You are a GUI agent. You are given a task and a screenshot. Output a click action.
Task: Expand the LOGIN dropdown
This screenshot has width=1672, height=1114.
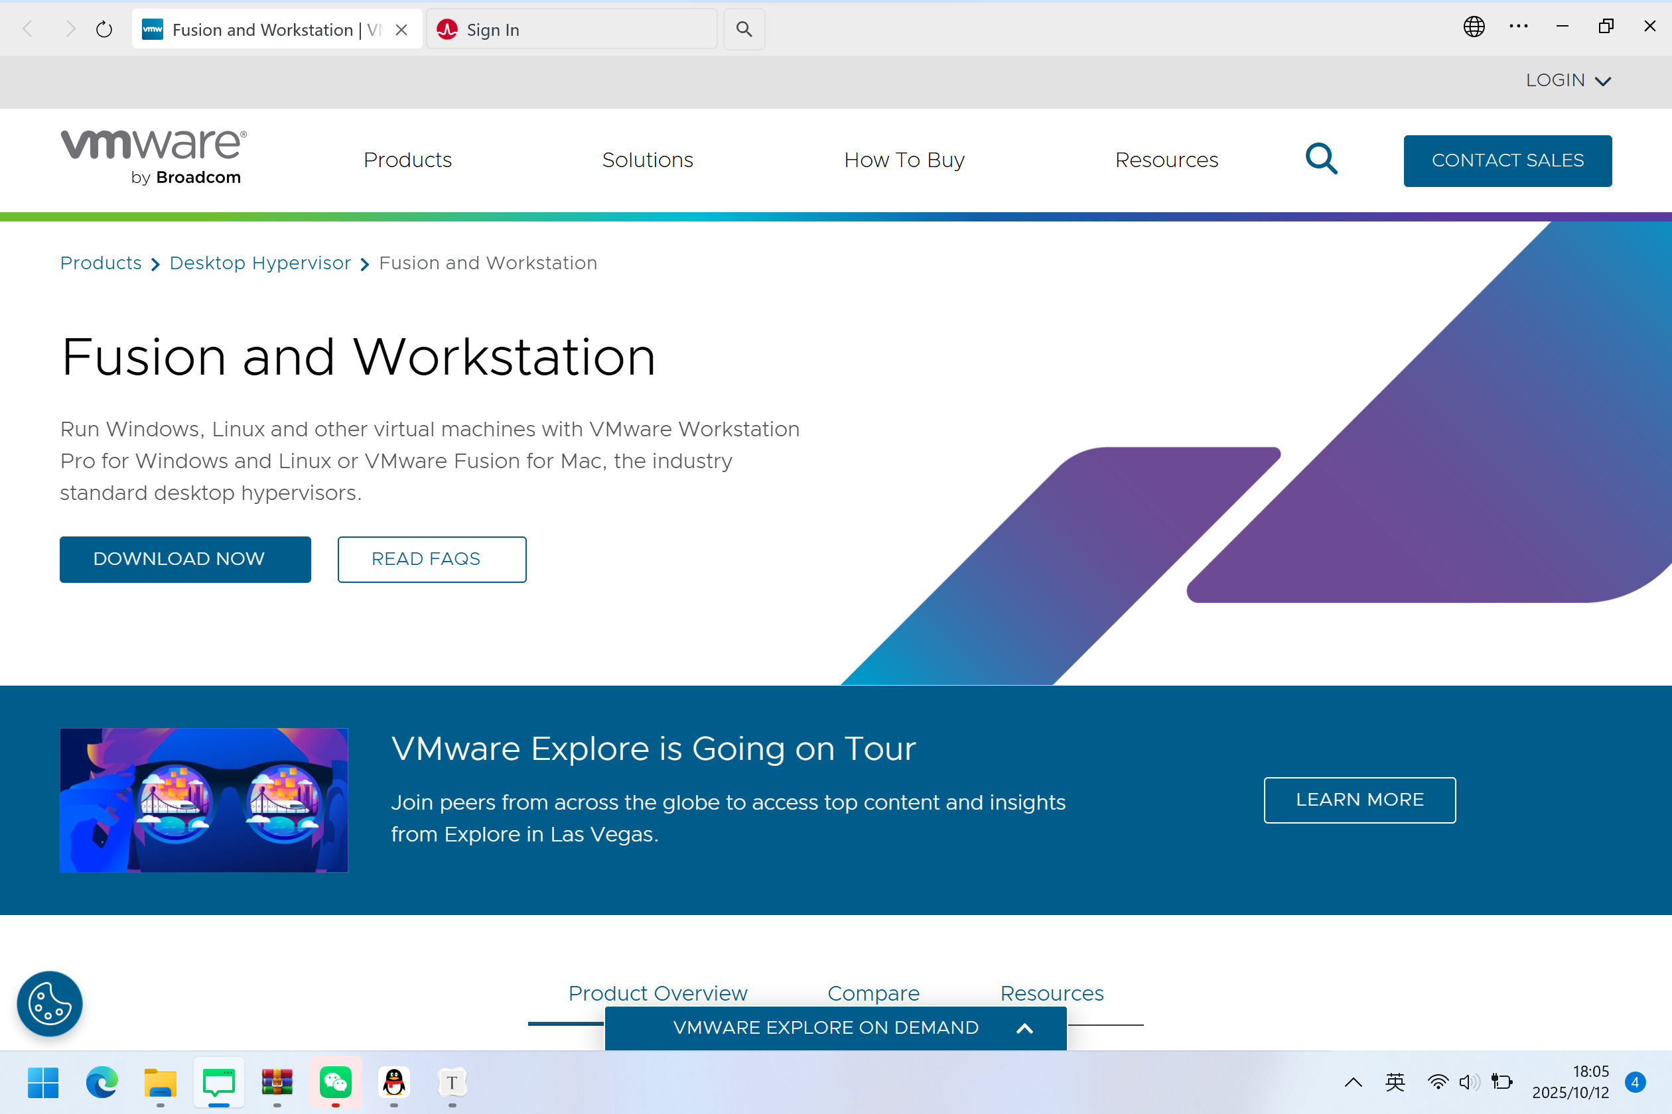click(x=1567, y=80)
